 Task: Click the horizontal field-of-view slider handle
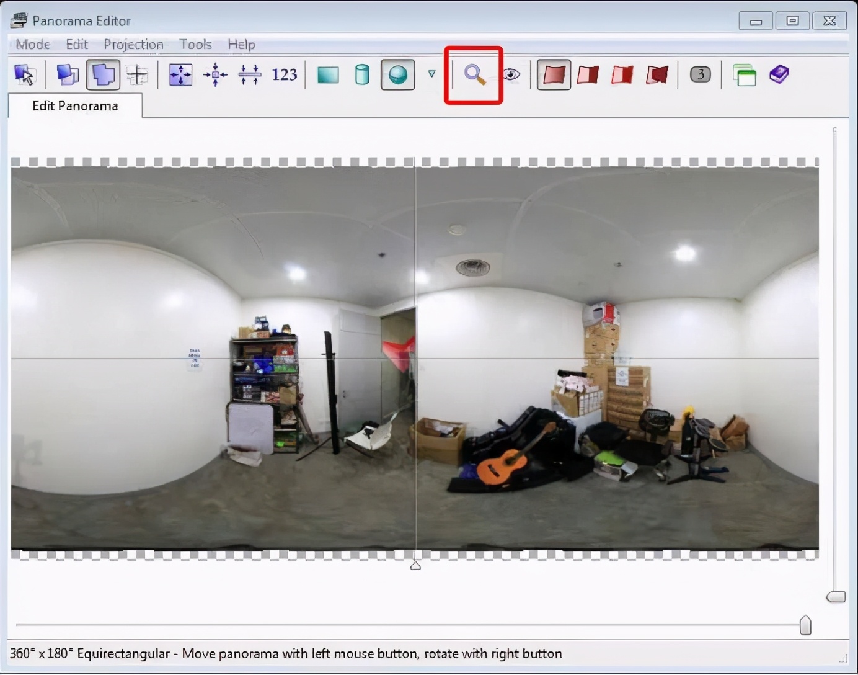tap(805, 625)
